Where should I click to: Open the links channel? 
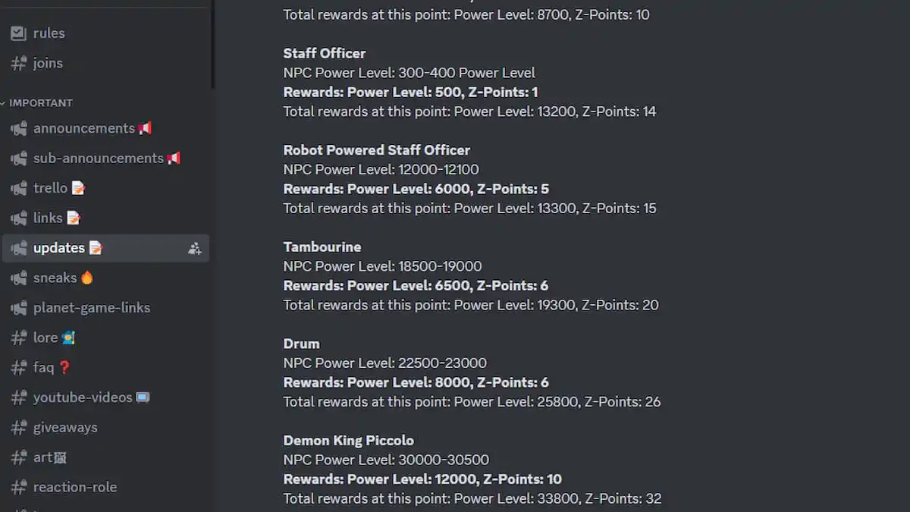(x=48, y=218)
